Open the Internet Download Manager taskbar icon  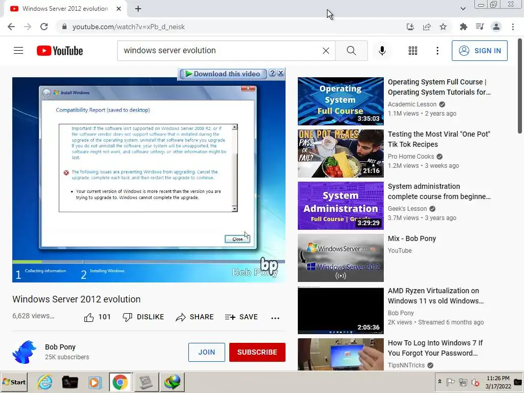(x=172, y=382)
